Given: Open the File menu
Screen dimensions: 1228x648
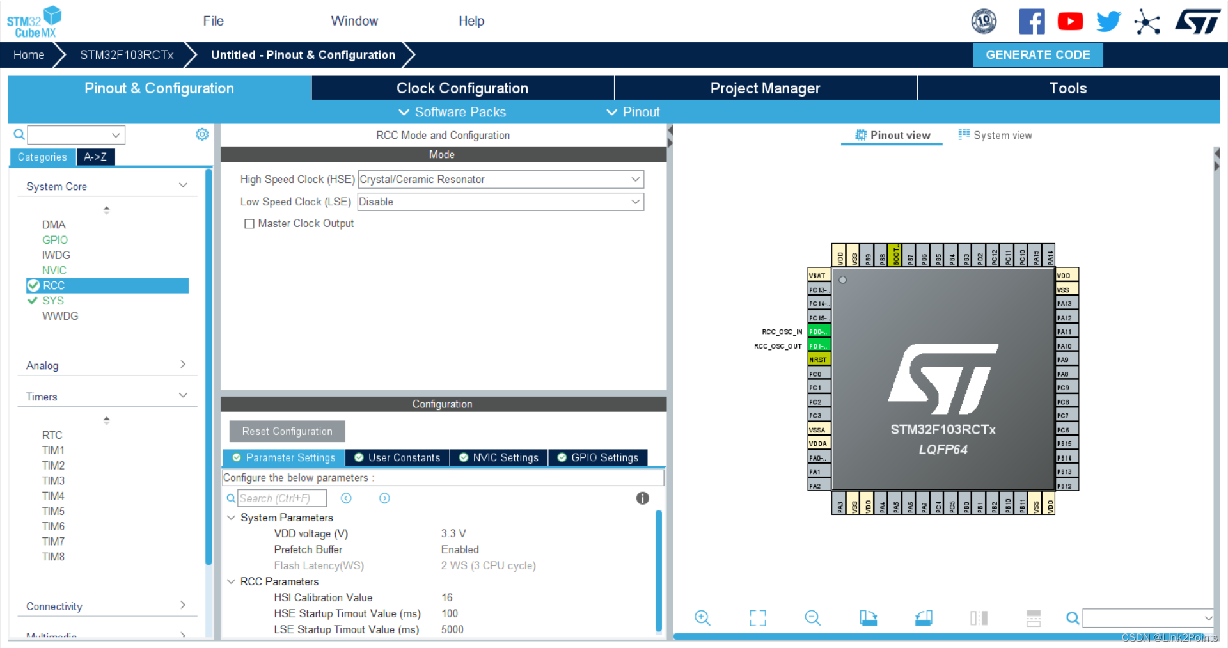Looking at the screenshot, I should click(x=214, y=21).
